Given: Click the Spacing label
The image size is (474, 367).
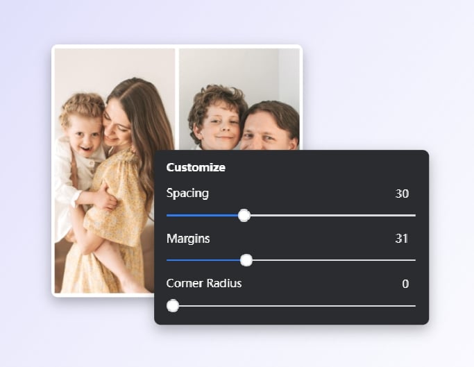Looking at the screenshot, I should 187,194.
